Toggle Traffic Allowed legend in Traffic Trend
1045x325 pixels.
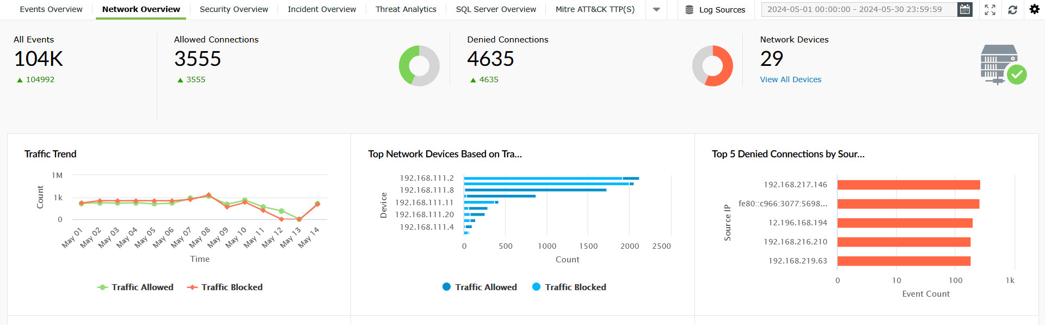(135, 287)
